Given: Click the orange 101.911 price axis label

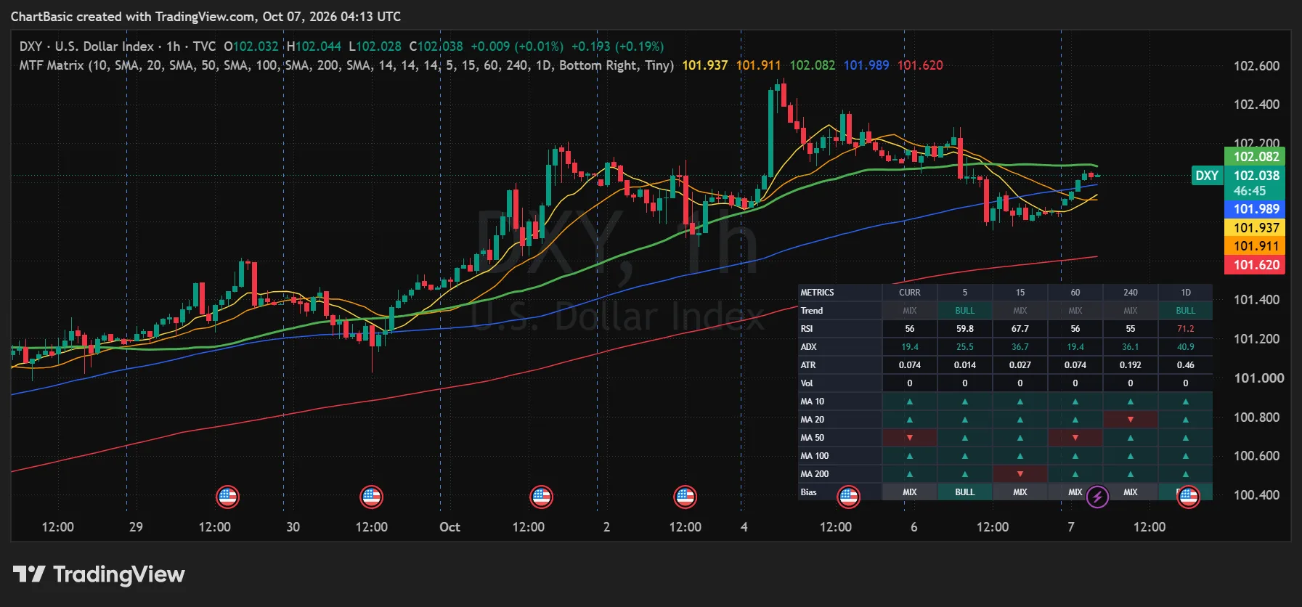Looking at the screenshot, I should click(x=1256, y=246).
